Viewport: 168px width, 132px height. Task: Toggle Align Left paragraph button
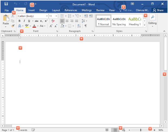pos(62,21)
